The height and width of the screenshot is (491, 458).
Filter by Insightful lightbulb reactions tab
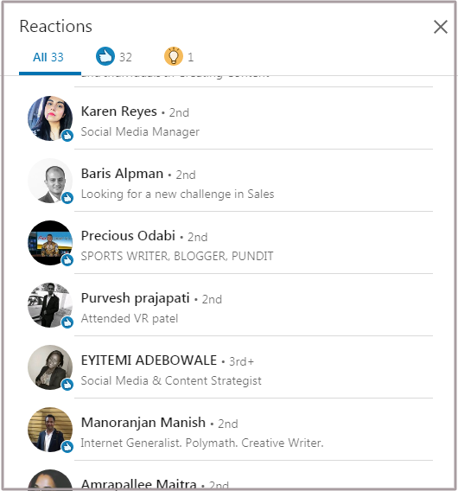pos(179,57)
